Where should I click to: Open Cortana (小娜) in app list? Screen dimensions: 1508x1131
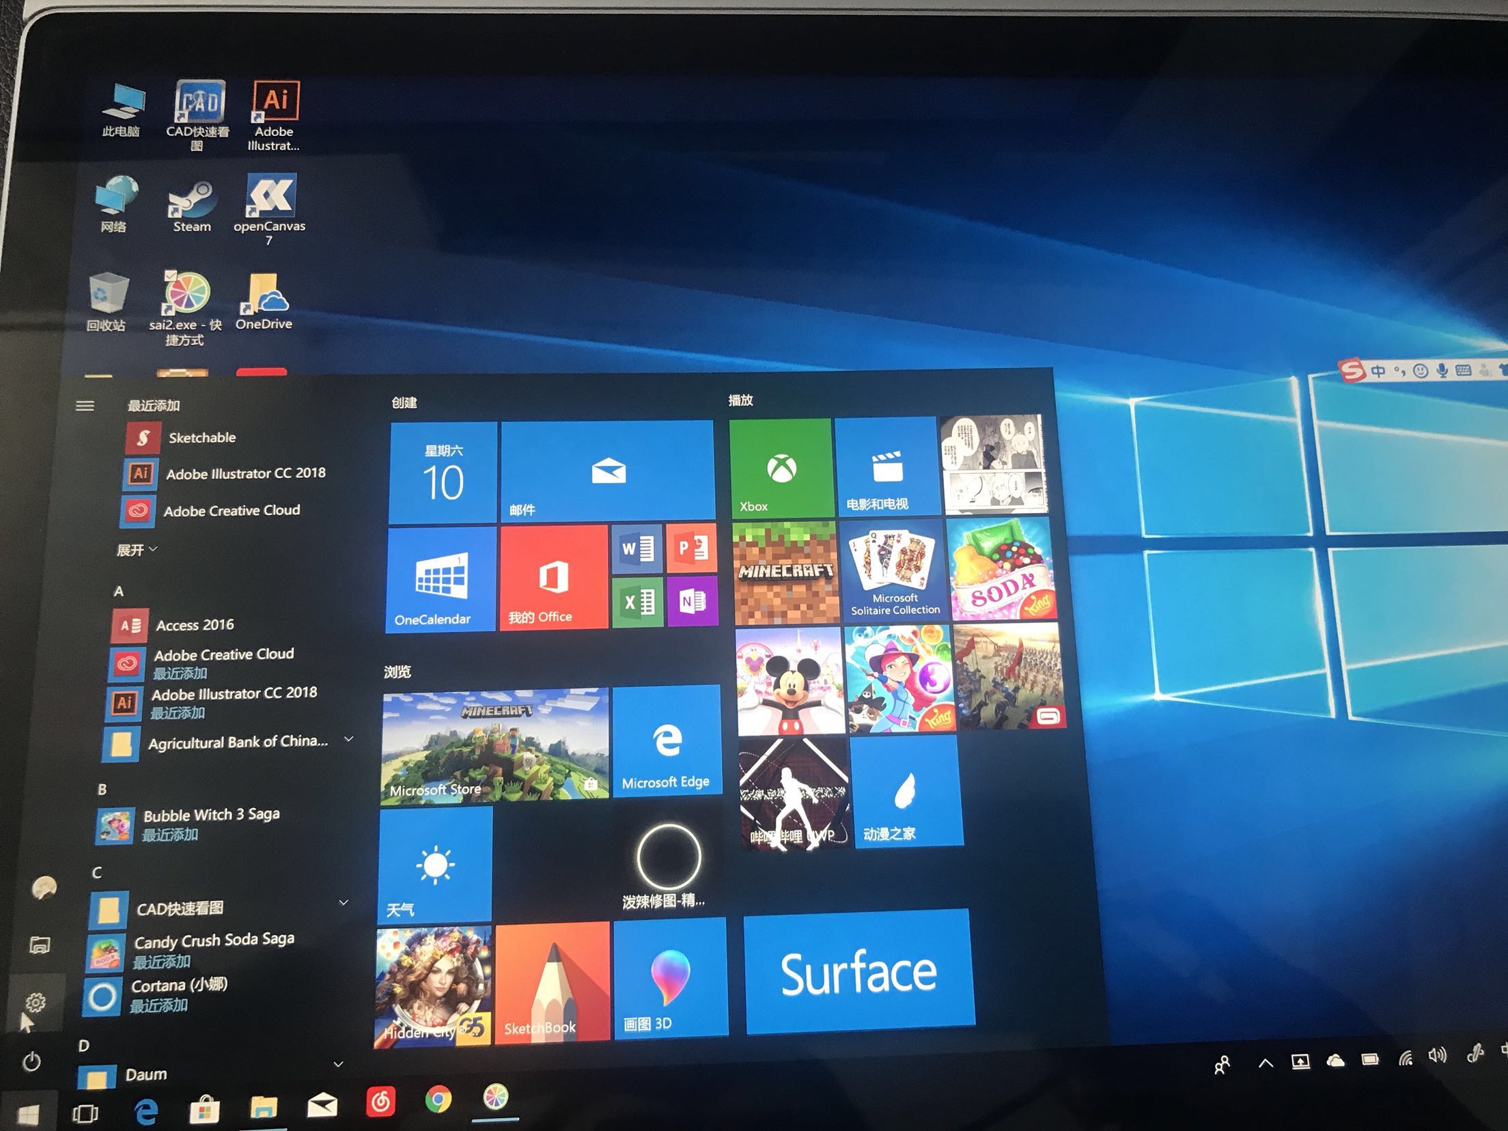point(155,995)
